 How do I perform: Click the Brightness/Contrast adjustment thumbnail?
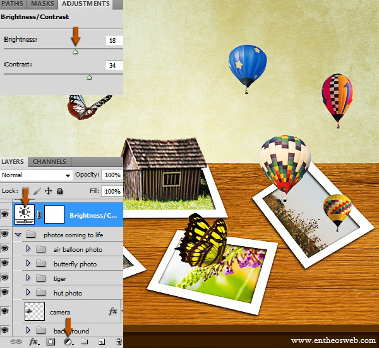coord(25,214)
